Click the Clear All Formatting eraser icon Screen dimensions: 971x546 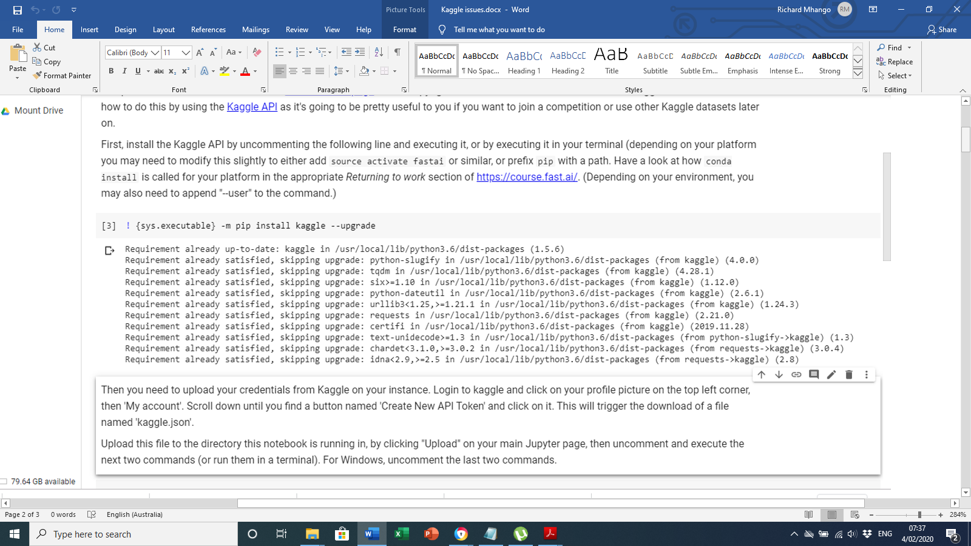coord(257,52)
